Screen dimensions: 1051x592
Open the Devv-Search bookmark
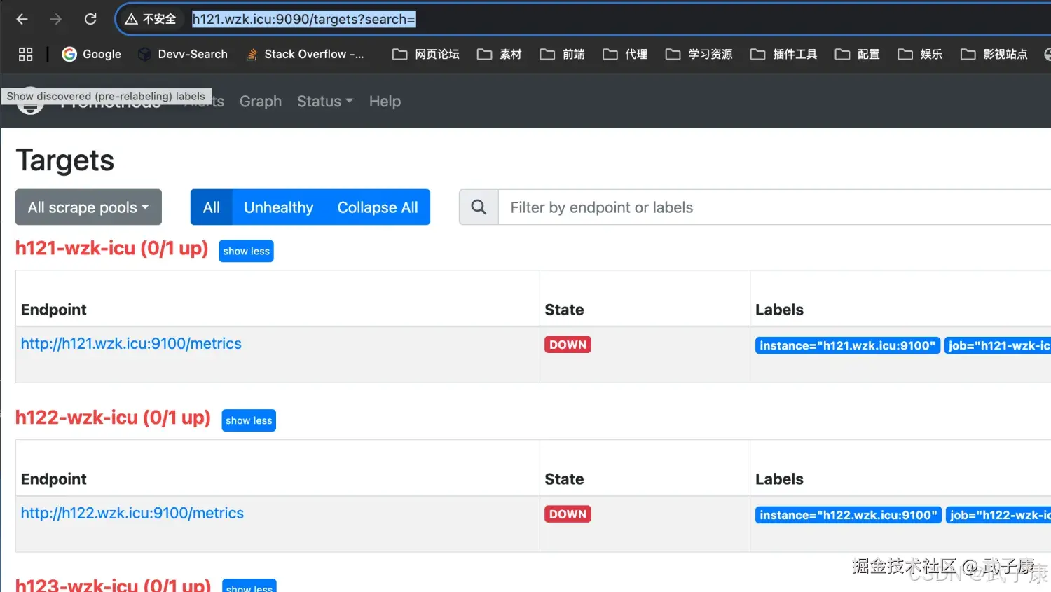(183, 54)
